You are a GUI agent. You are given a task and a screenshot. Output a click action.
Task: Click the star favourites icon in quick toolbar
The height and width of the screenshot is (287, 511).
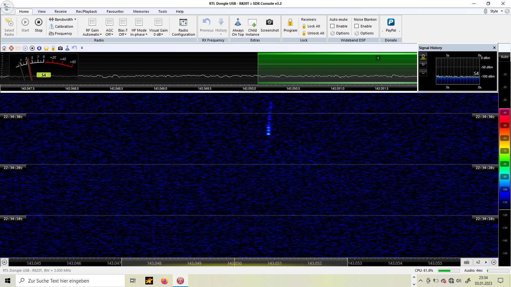point(46,48)
